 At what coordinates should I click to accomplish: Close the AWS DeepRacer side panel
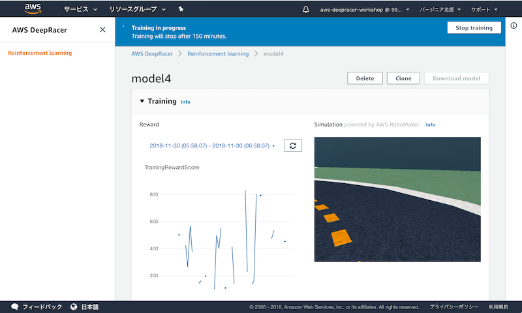[102, 29]
